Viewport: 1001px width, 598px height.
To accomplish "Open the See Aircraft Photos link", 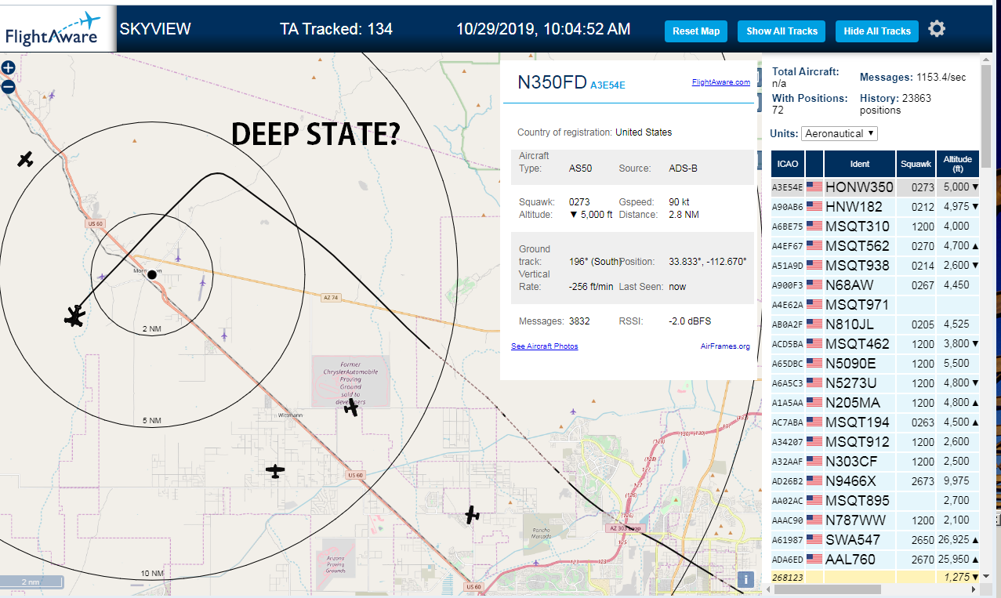I will point(545,346).
